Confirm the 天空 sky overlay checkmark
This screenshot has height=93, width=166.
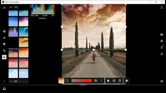coord(11,7)
